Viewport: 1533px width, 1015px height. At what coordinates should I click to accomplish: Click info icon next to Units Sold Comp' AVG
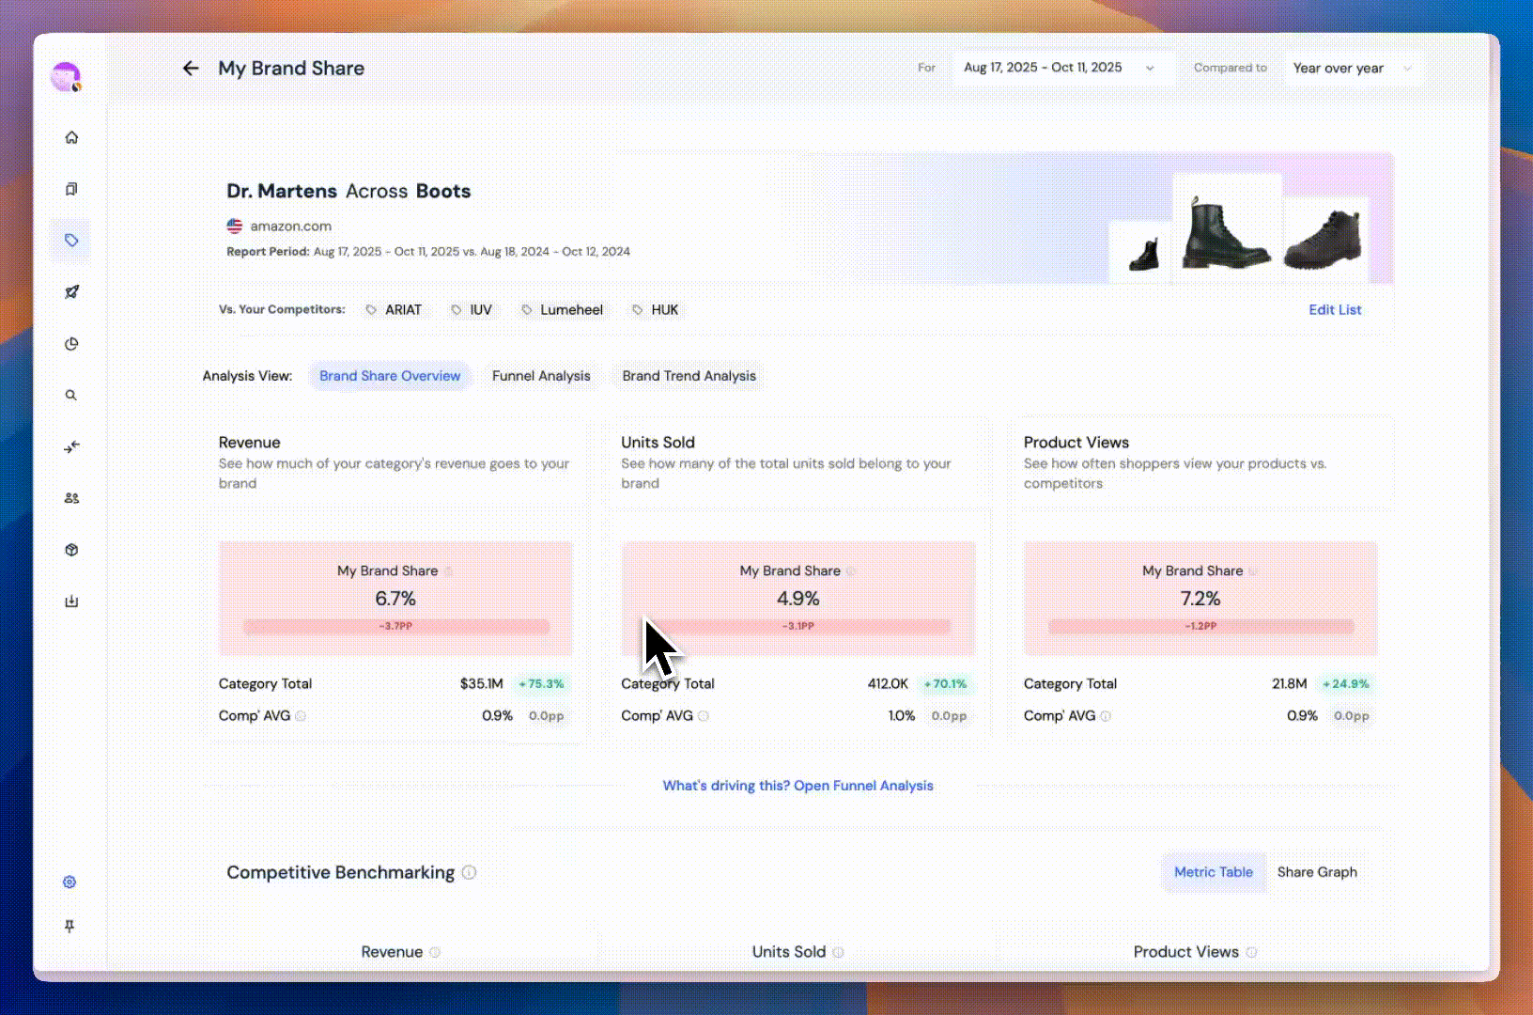click(704, 716)
